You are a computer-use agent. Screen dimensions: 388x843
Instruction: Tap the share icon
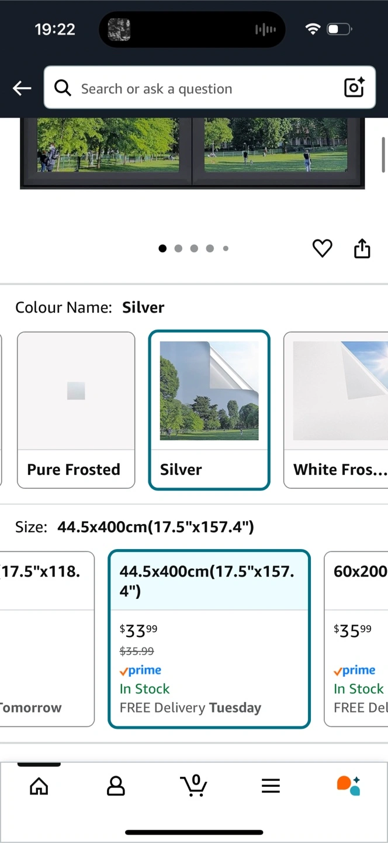click(362, 248)
